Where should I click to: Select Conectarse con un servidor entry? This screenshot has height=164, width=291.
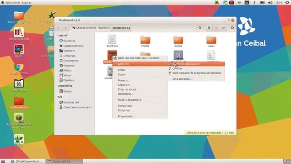78,108
